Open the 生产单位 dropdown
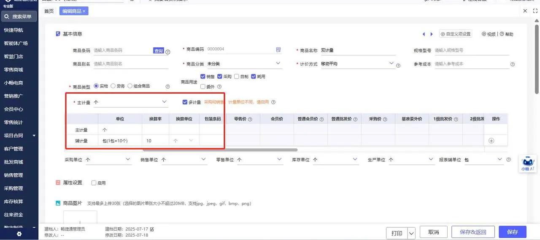 [411, 160]
